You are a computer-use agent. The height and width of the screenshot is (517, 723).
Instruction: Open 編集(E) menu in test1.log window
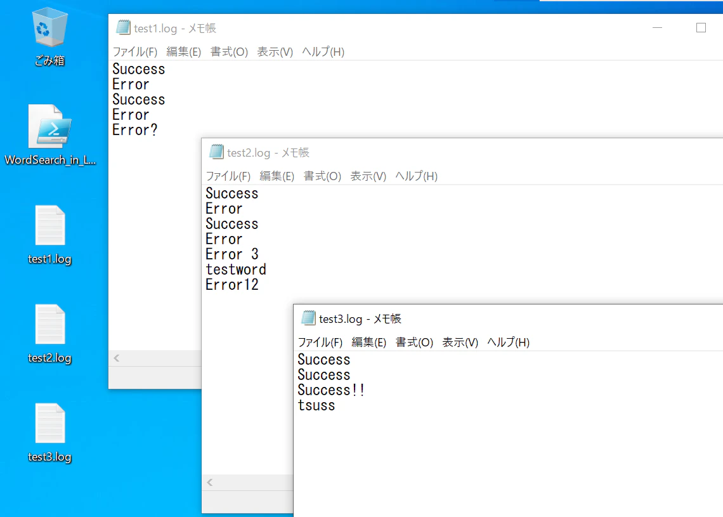coord(183,51)
